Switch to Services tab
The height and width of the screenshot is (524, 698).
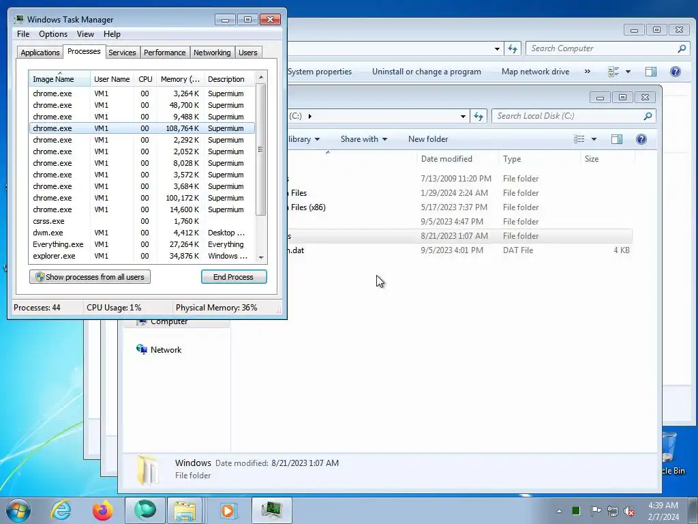coord(122,53)
